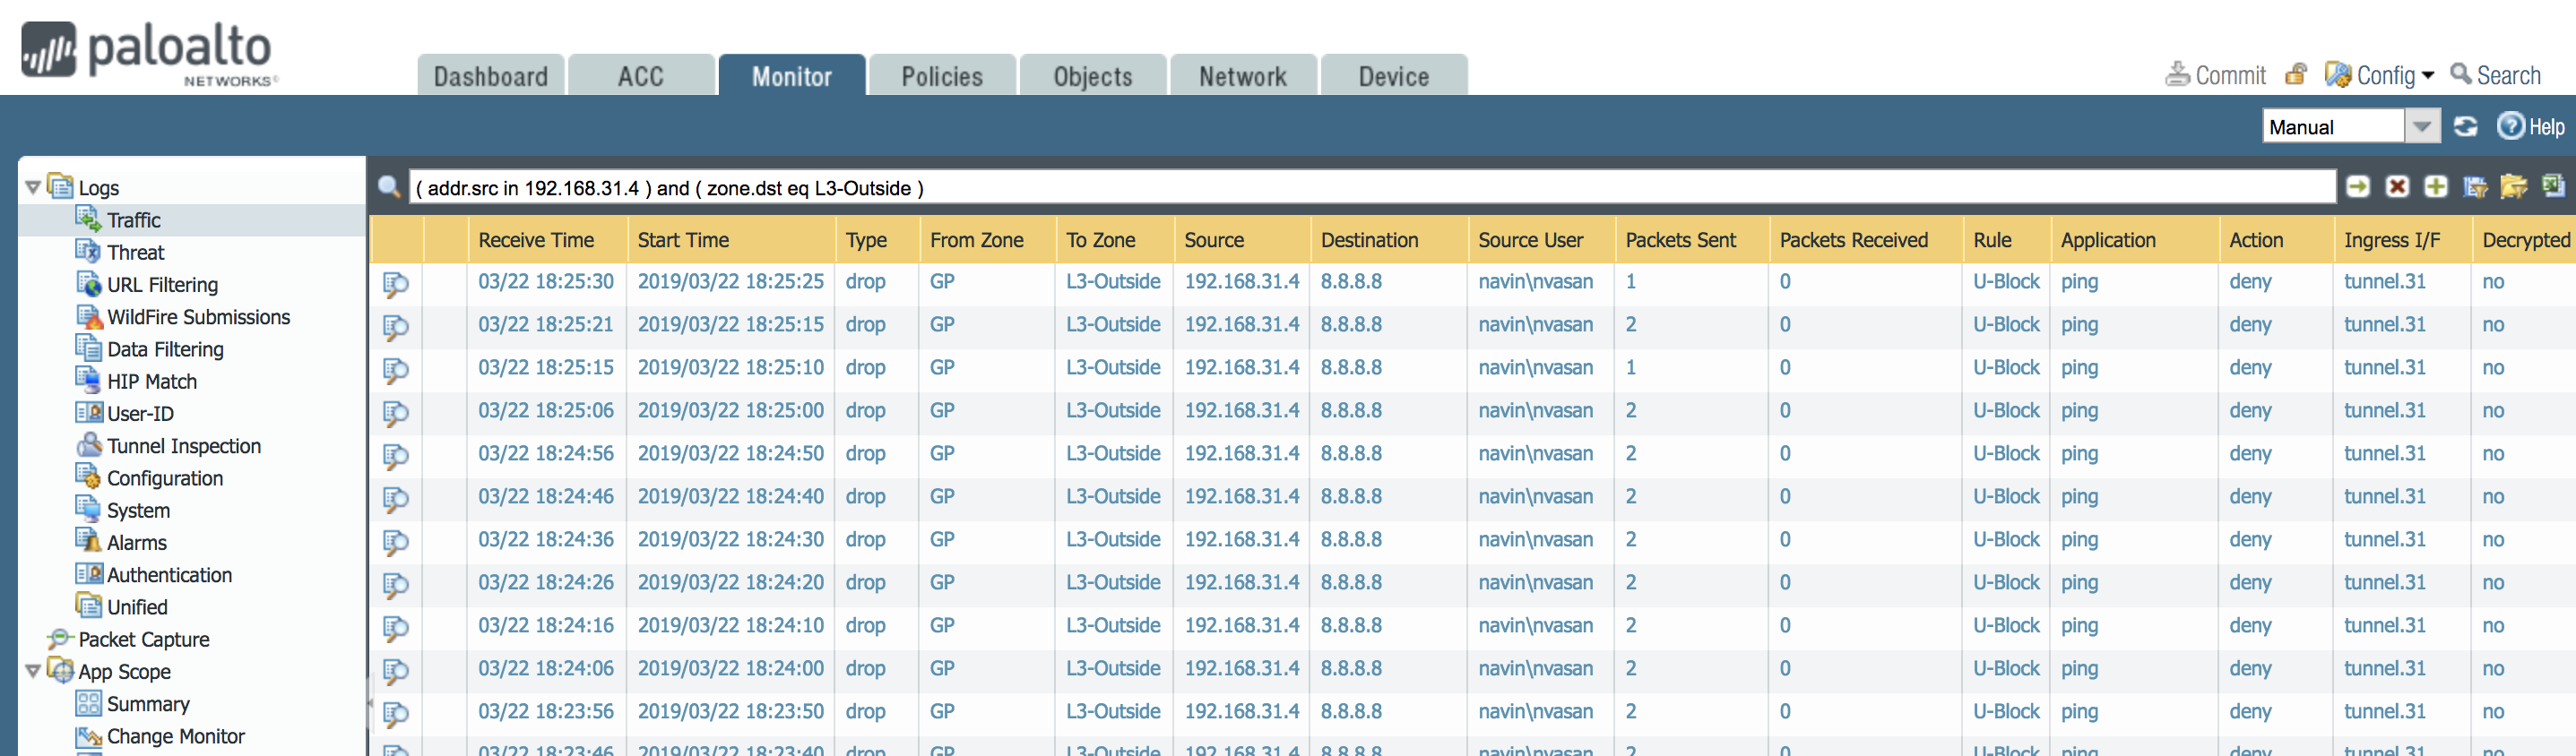This screenshot has width=2576, height=756.
Task: Apply the filter with the green arrow icon
Action: [2357, 187]
